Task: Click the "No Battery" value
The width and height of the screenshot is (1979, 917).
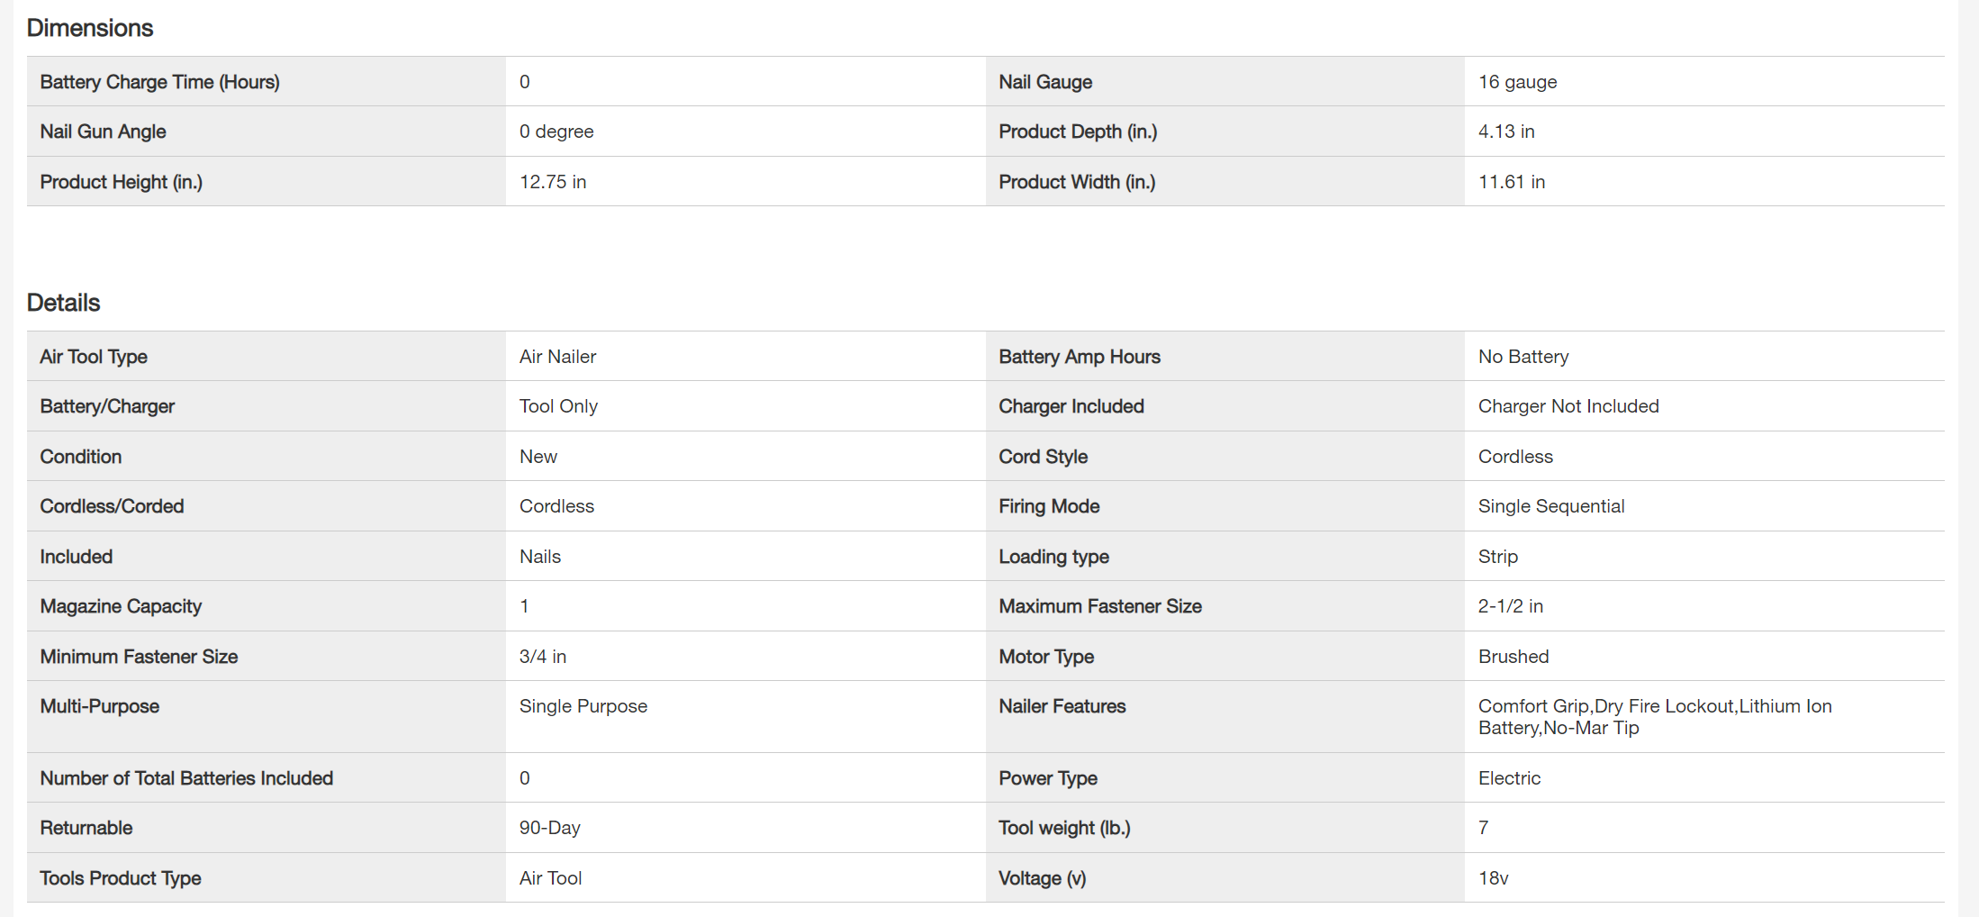Action: (1523, 357)
